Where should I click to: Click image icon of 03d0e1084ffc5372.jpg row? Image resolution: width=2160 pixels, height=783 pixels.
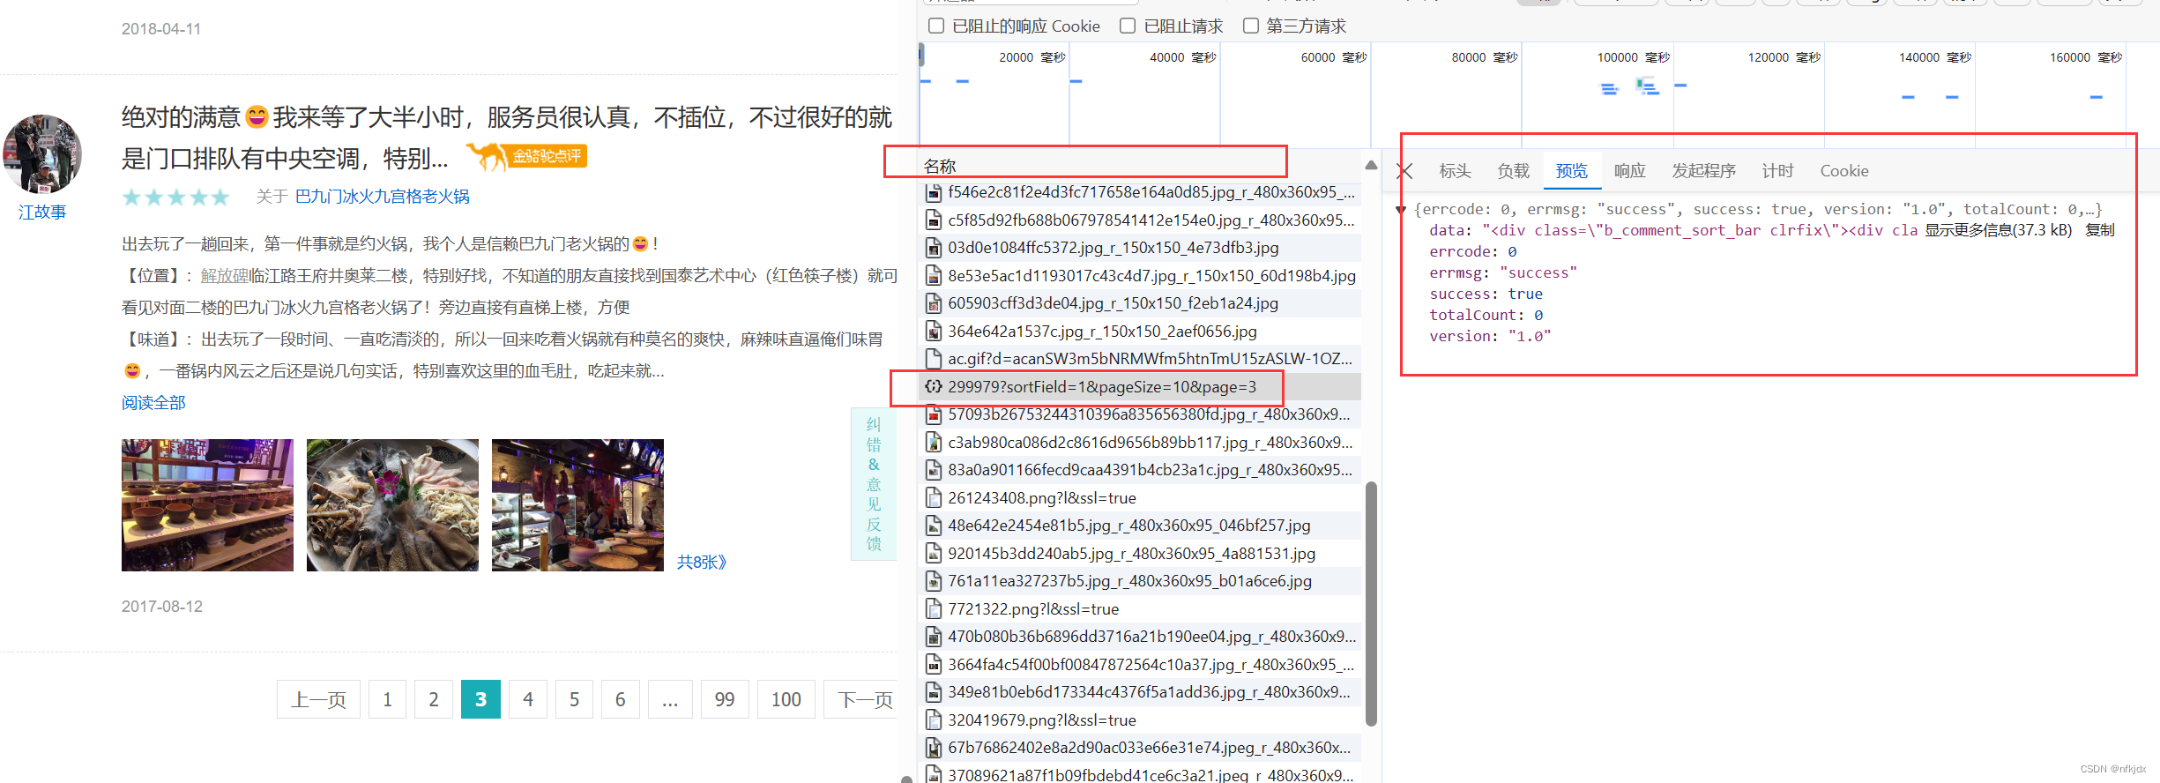pyautogui.click(x=933, y=248)
